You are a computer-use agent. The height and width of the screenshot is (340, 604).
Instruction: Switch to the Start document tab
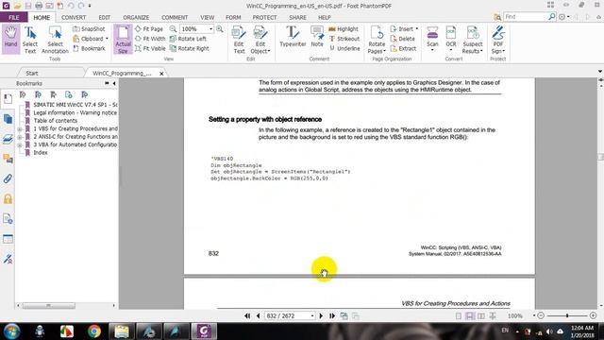click(x=32, y=73)
